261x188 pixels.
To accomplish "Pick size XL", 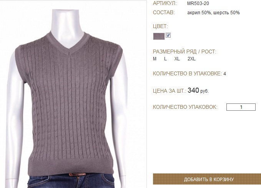I will point(177,59).
